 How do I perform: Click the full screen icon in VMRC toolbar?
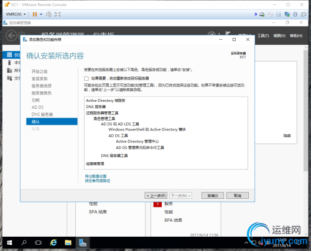pyautogui.click(x=57, y=14)
